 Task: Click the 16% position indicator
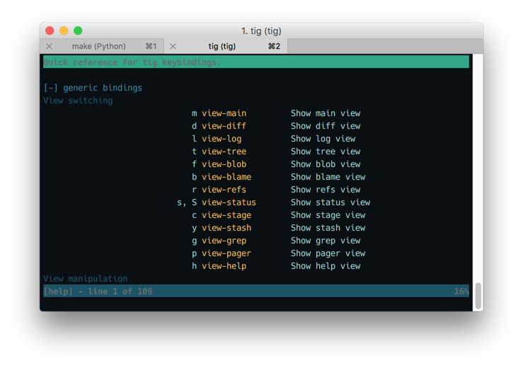coord(461,292)
